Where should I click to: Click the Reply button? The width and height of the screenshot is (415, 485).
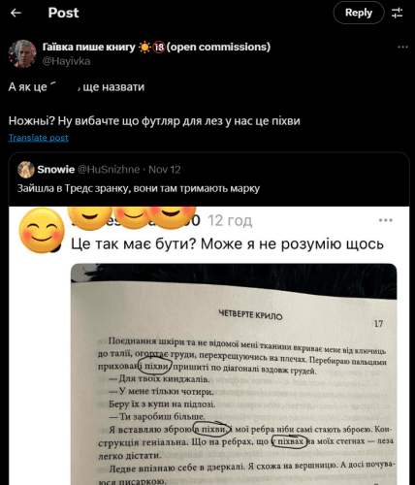(x=359, y=13)
